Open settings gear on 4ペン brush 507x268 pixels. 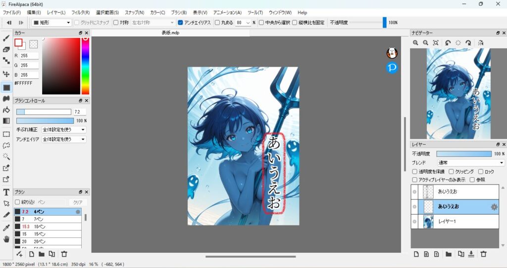[x=78, y=212]
